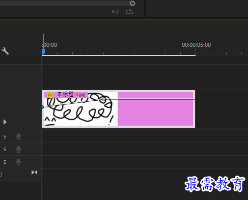
Task: Click the play audio-only icon
Action: pos(116,12)
